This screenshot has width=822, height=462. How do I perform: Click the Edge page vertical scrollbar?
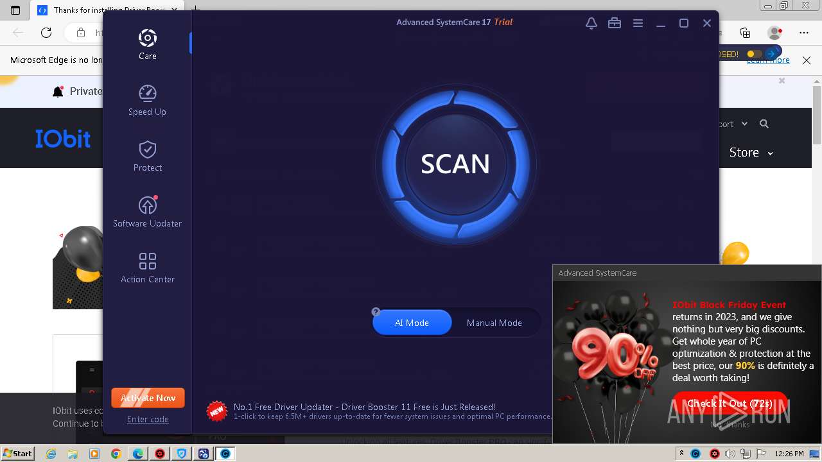(816, 116)
